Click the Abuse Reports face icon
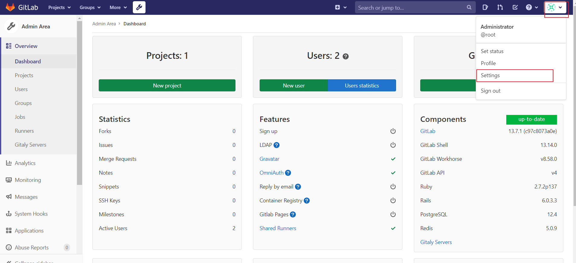The height and width of the screenshot is (263, 576). click(9, 247)
